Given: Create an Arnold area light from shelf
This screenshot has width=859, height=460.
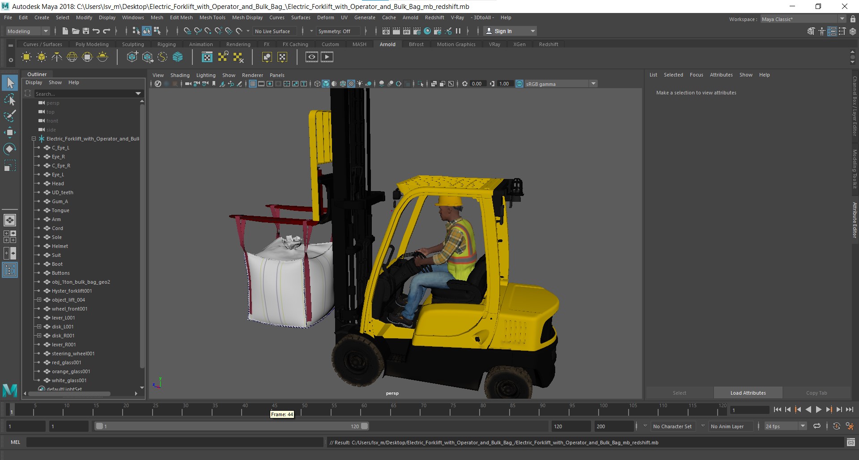Looking at the screenshot, I should (26, 57).
